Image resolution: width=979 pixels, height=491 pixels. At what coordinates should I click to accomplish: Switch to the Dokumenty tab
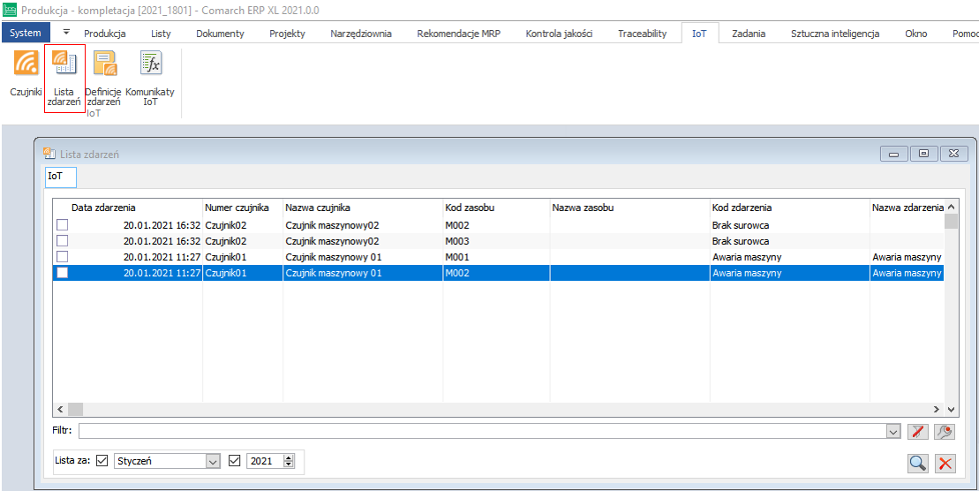pyautogui.click(x=220, y=34)
